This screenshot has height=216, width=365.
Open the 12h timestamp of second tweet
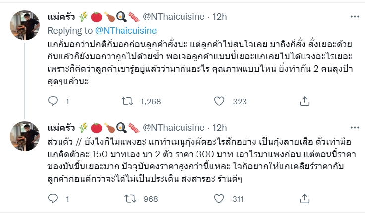click(219, 128)
